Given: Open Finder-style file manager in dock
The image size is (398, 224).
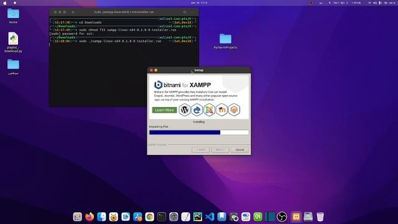Looking at the screenshot, I should pos(101,217).
